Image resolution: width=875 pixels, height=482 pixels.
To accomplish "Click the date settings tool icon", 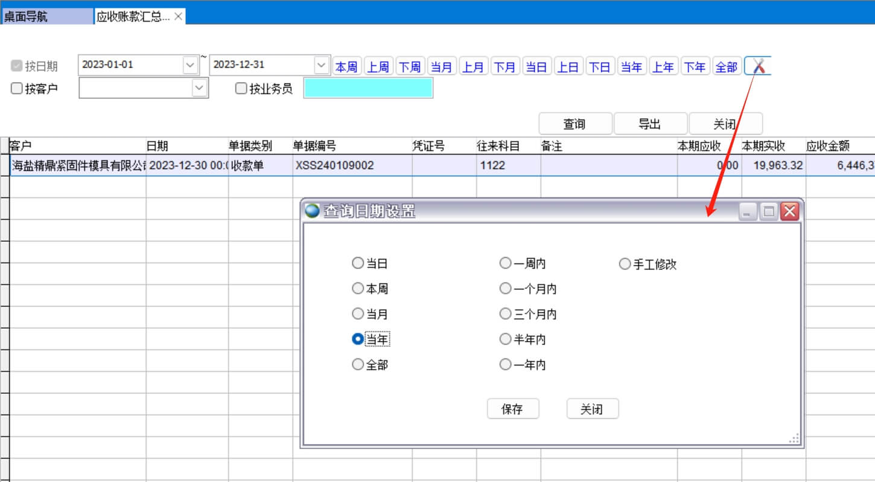I will [758, 66].
